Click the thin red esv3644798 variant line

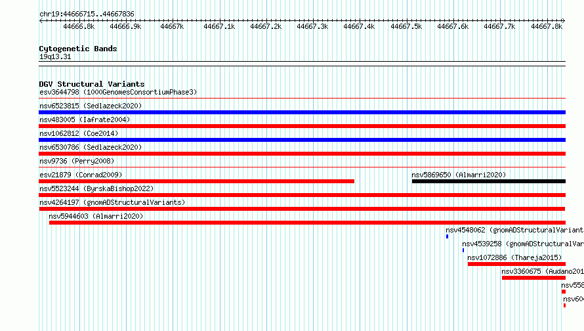pos(302,99)
